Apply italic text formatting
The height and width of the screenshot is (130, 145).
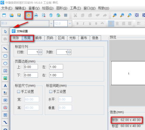click(x=84, y=23)
